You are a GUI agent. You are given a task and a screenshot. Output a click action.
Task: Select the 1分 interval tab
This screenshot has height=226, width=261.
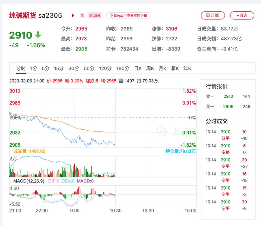(x=34, y=68)
